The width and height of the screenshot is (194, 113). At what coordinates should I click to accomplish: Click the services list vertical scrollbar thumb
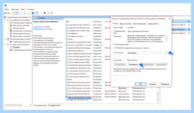(158, 96)
